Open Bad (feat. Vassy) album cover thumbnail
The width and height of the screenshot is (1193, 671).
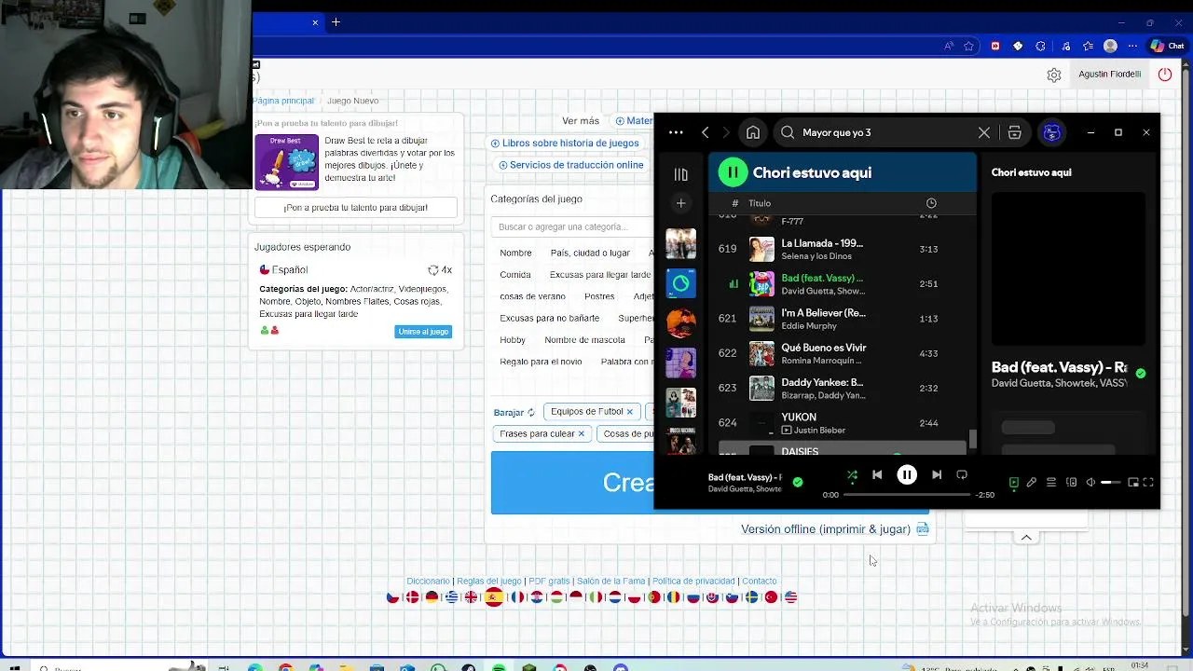(761, 283)
